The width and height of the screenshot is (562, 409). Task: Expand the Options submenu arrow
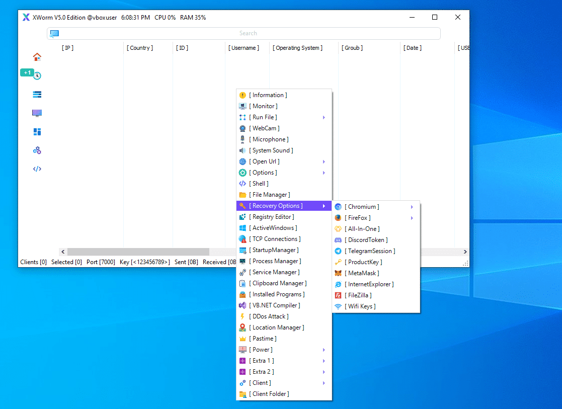coord(324,173)
